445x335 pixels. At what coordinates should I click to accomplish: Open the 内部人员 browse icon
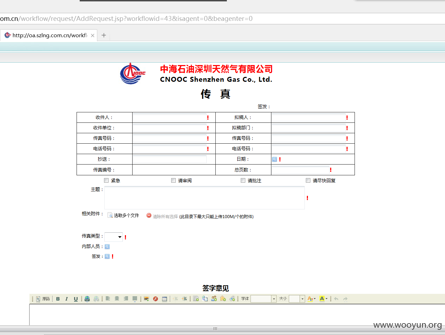[x=107, y=247]
